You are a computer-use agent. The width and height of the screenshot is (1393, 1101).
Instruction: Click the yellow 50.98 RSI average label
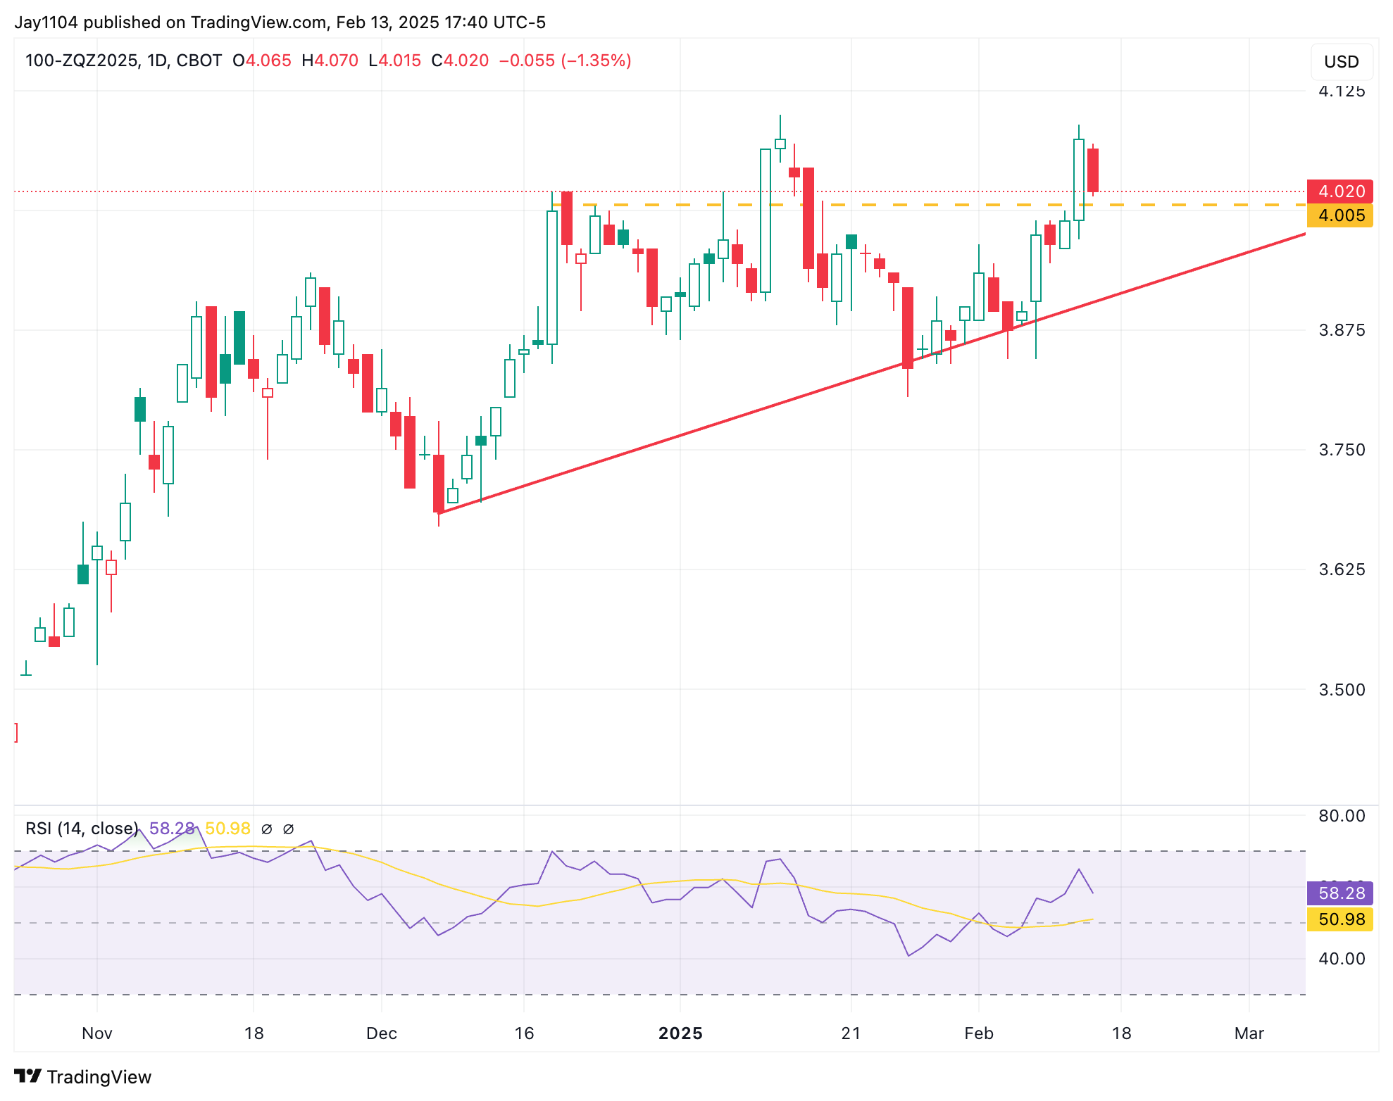tap(1339, 919)
